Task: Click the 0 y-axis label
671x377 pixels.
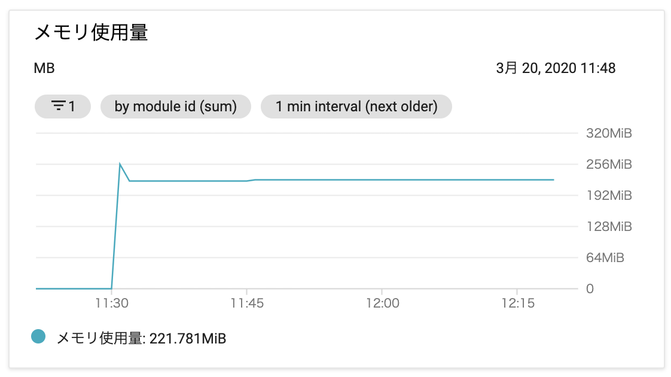Action: (x=590, y=289)
